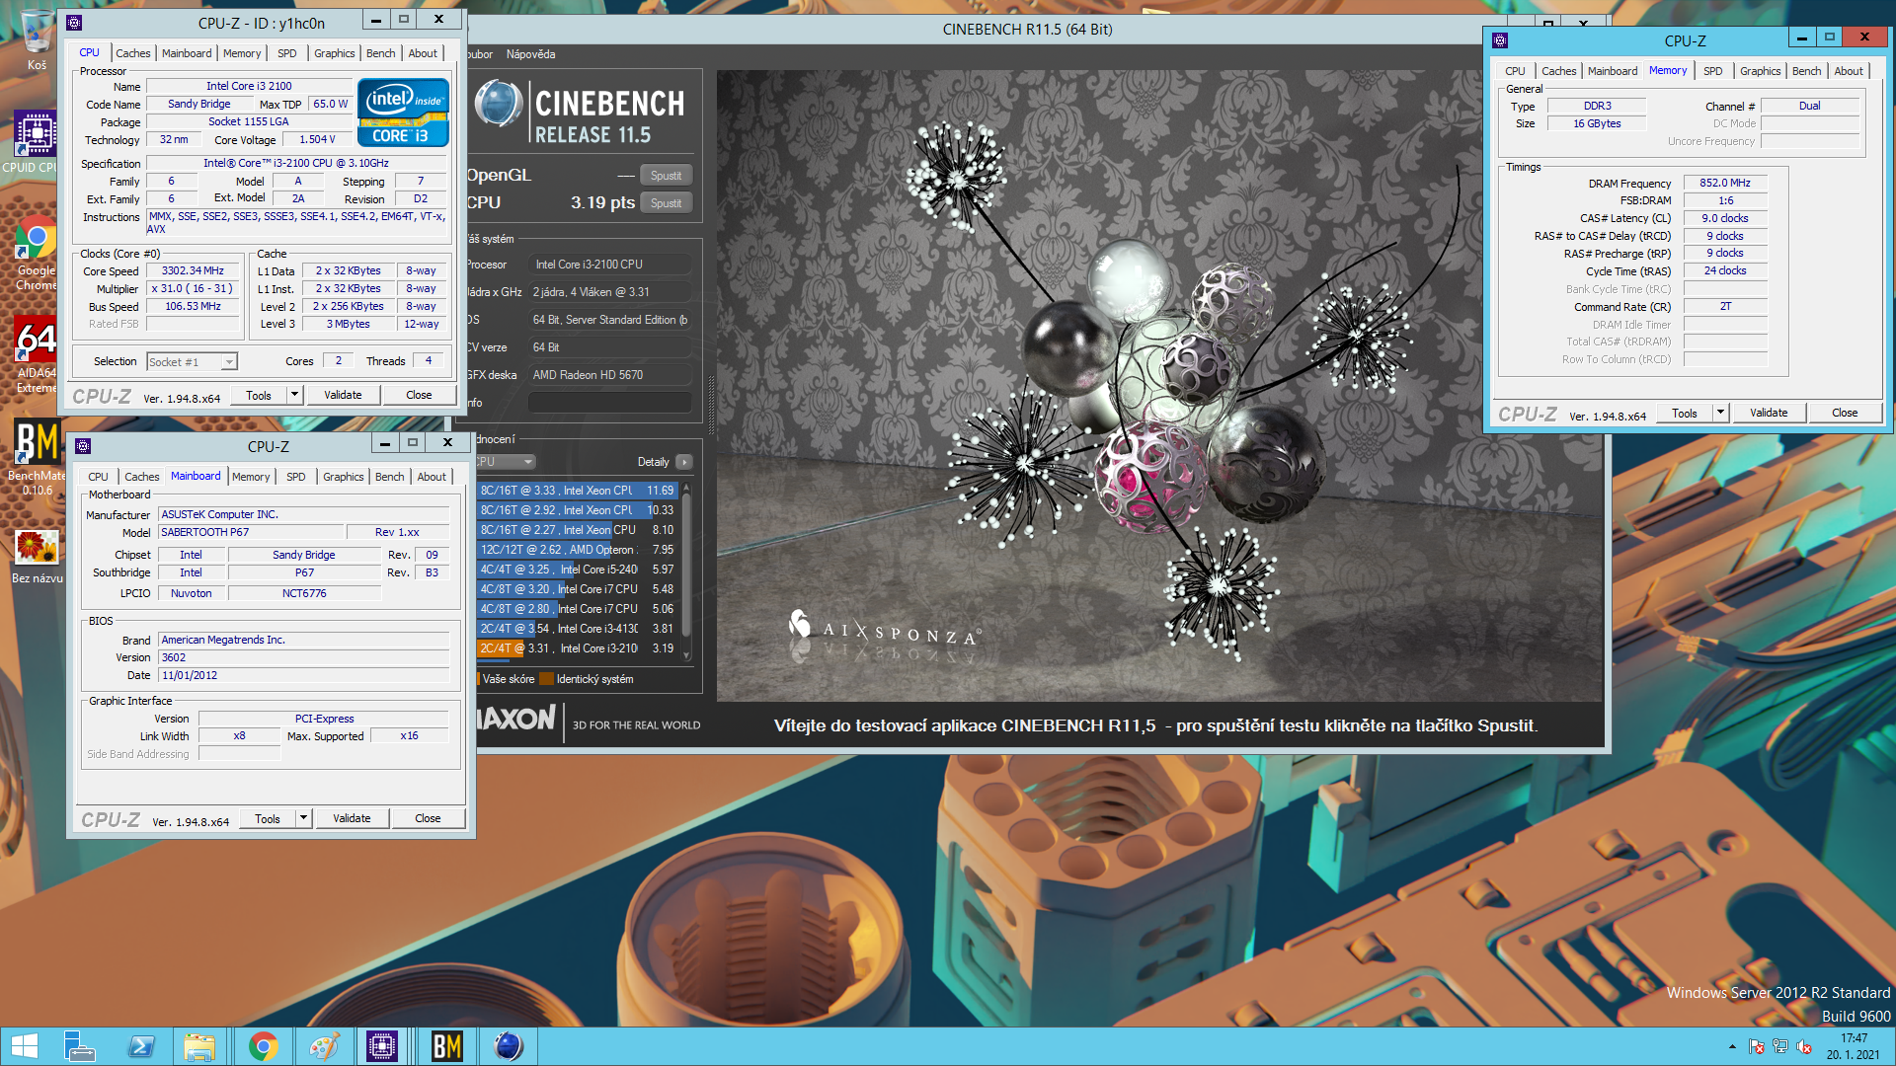Open the Caches tab in top-left CPU-Z
The image size is (1896, 1066).
click(133, 53)
